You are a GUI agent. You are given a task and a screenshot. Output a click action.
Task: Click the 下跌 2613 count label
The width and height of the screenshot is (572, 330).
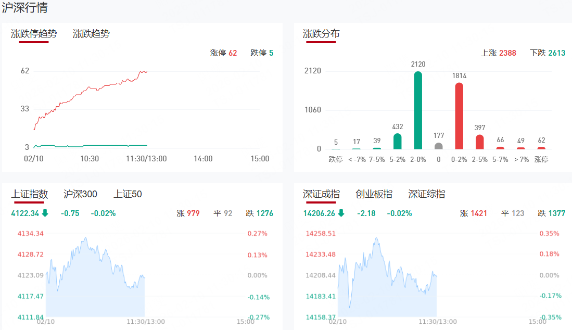548,53
